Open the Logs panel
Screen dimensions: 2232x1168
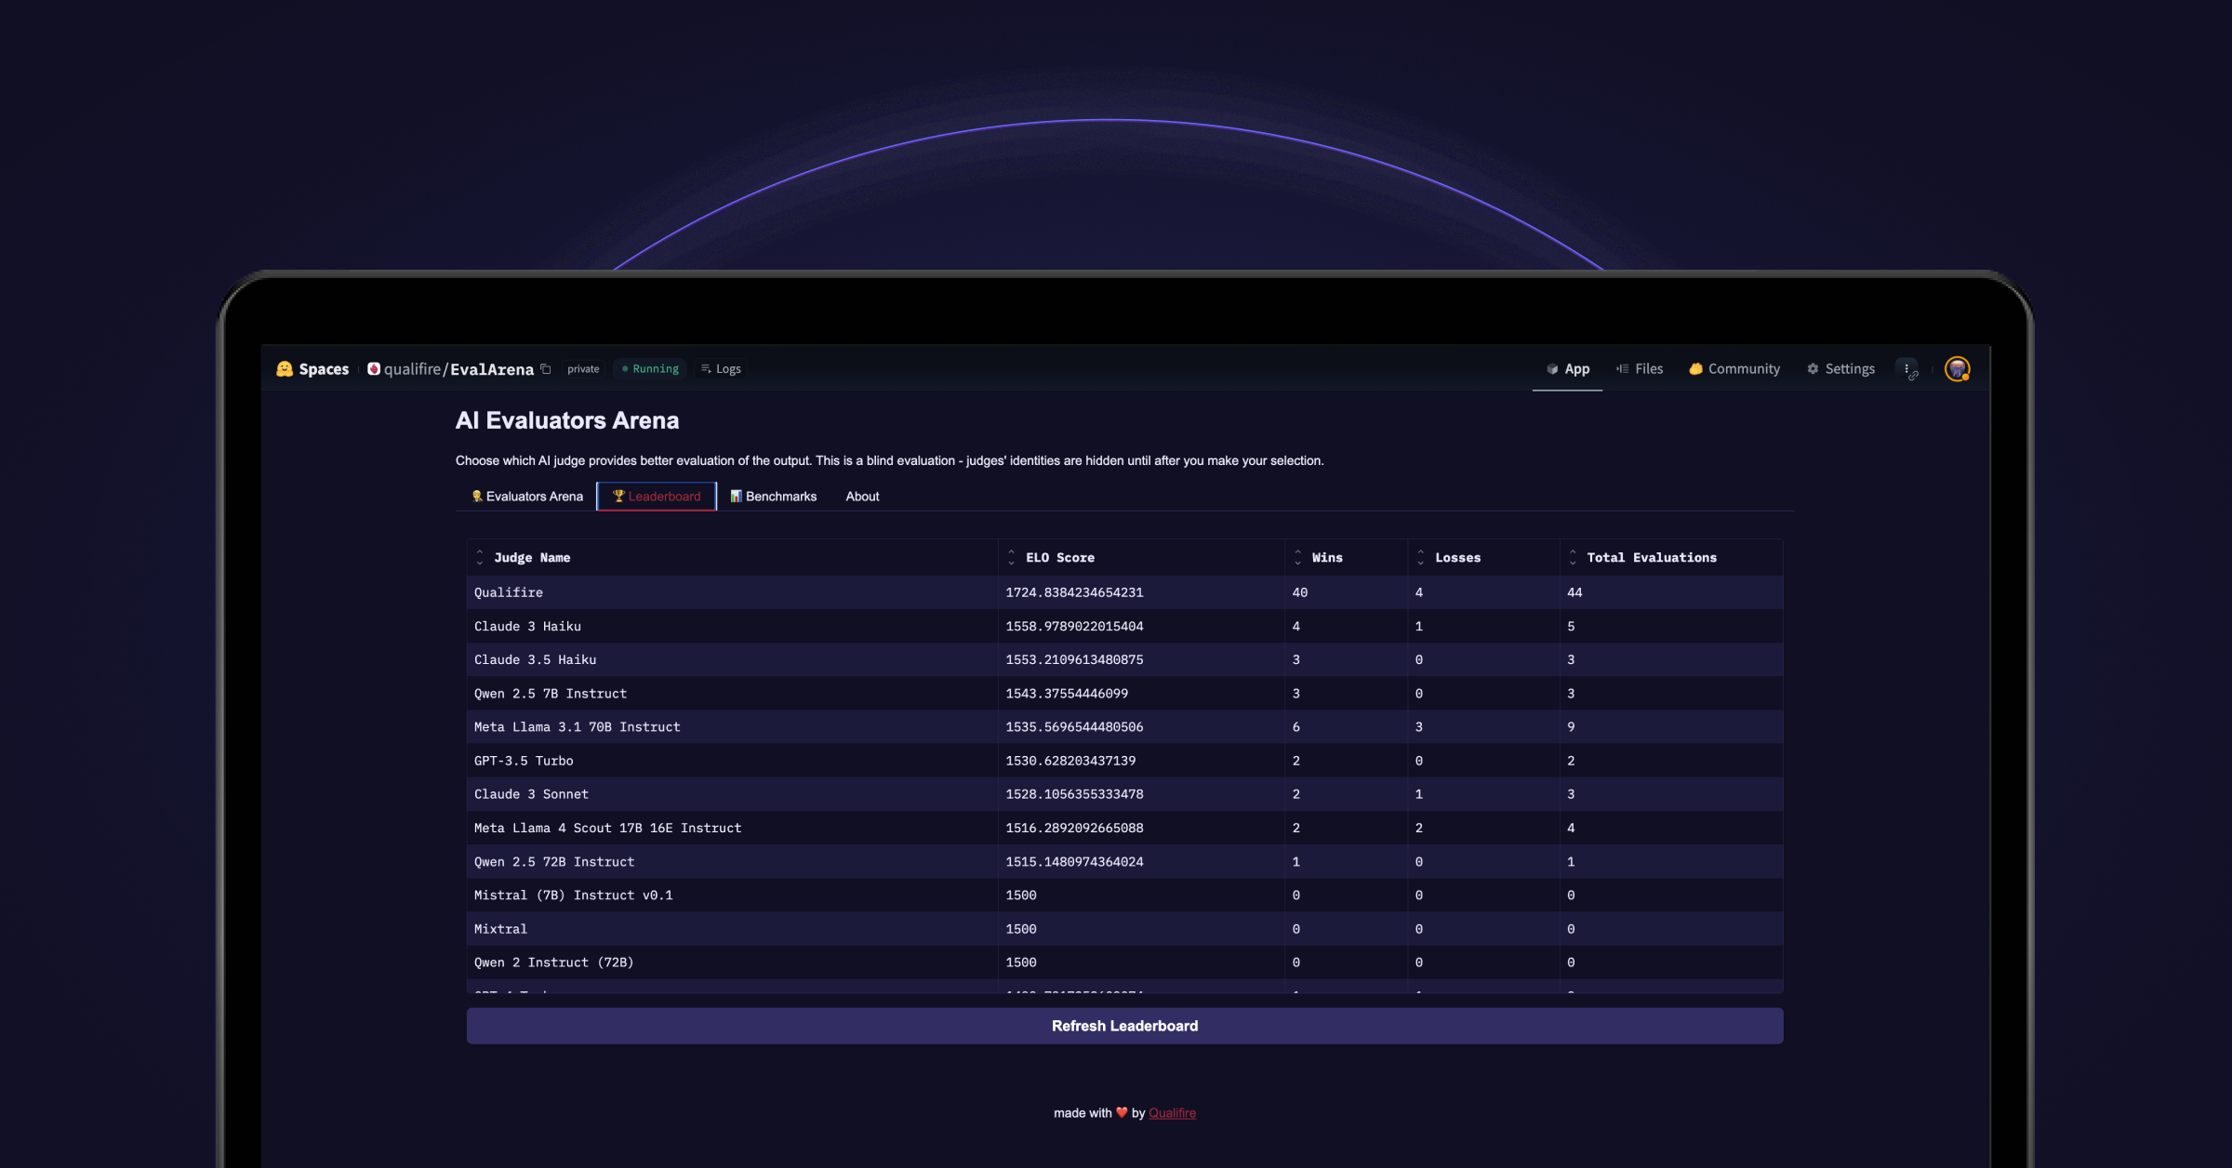click(x=721, y=369)
